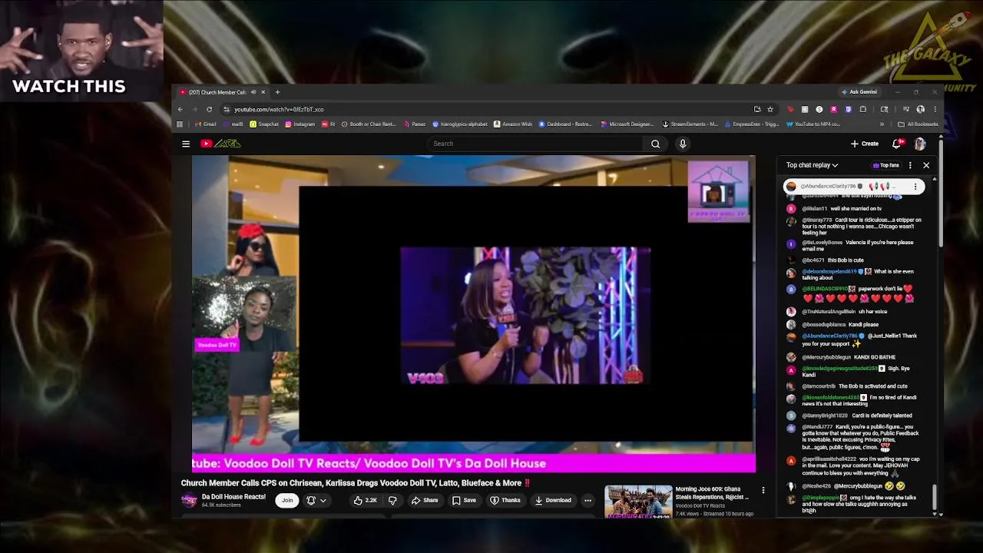Open the Booth or Chair Rent bookmark
This screenshot has height=553, width=983.
point(369,124)
